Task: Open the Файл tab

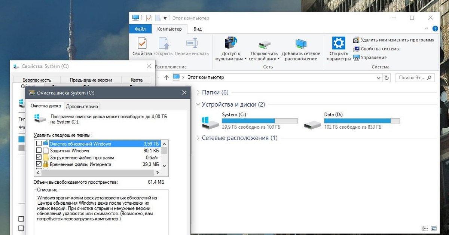Action: click(140, 29)
